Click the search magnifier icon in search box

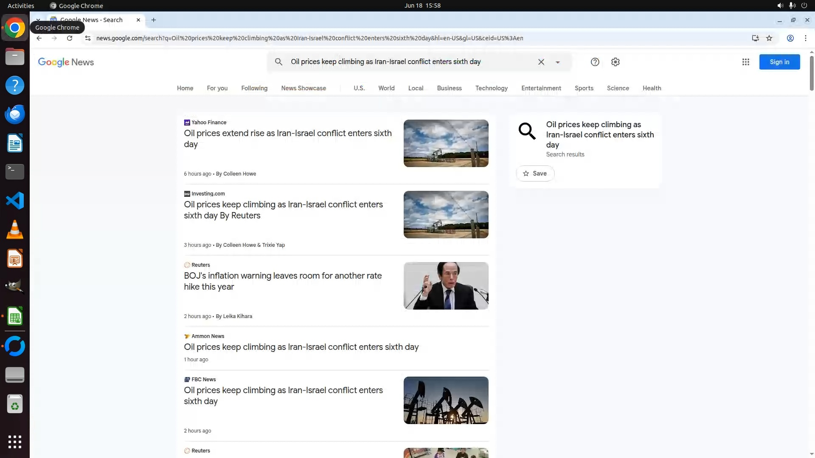click(278, 62)
